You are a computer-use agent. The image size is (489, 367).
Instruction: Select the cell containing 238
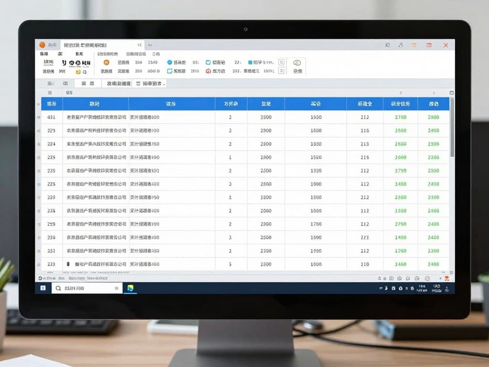[x=52, y=197]
